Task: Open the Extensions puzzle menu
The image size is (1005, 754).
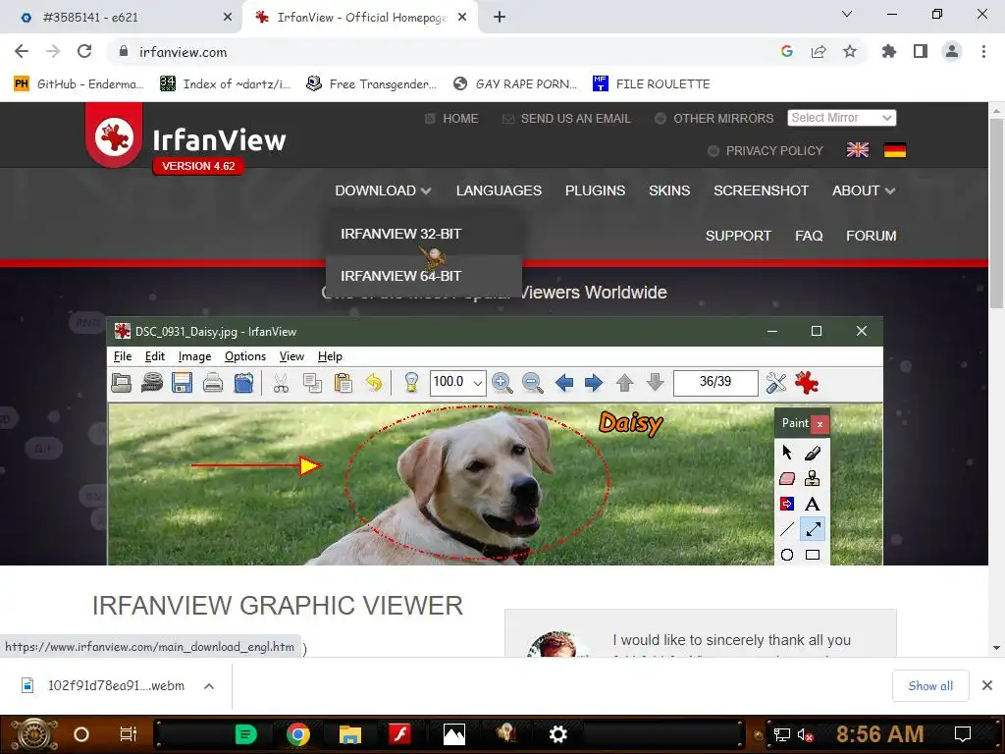Action: 889,51
